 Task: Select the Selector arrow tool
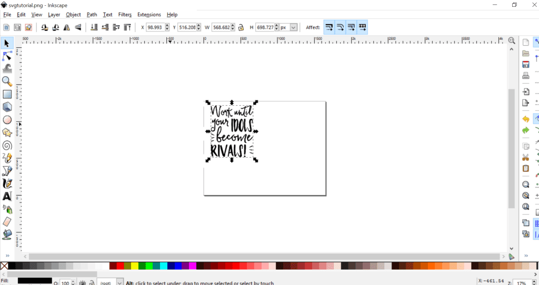[x=7, y=43]
